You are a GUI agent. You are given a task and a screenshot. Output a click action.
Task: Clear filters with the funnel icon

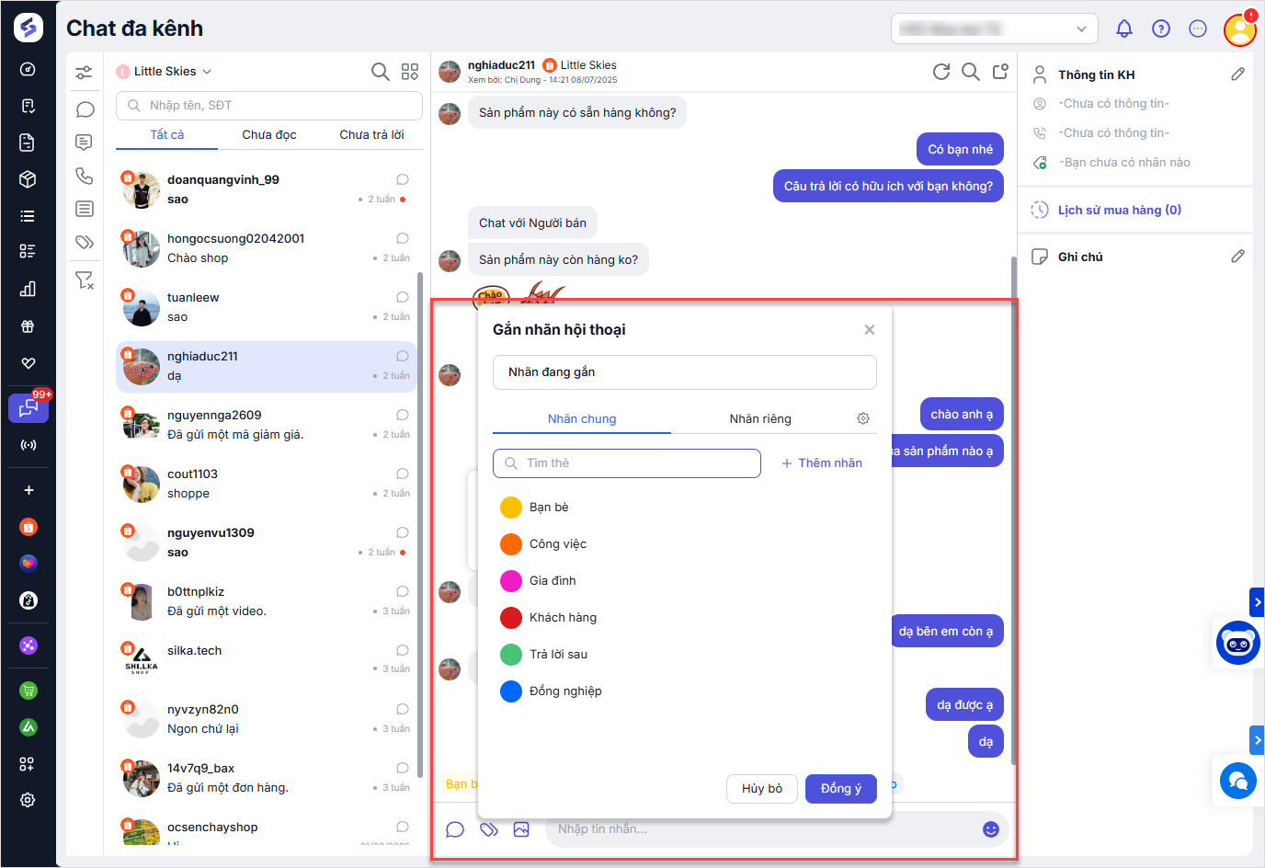pyautogui.click(x=85, y=280)
